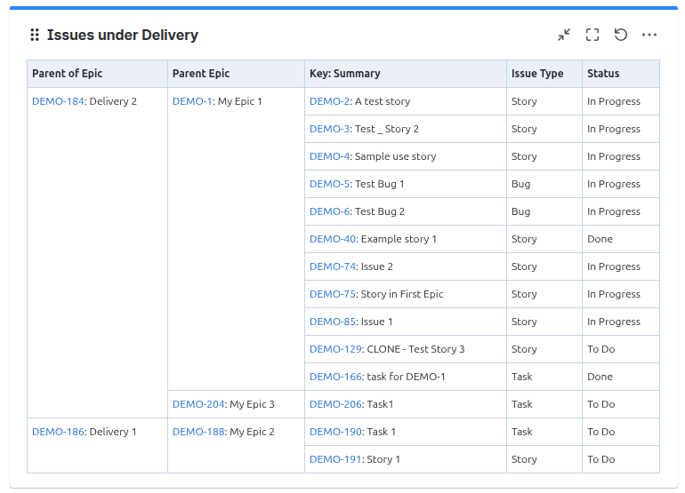This screenshot has width=685, height=493.
Task: Click the Task issue type for DEMO-190
Action: point(522,432)
